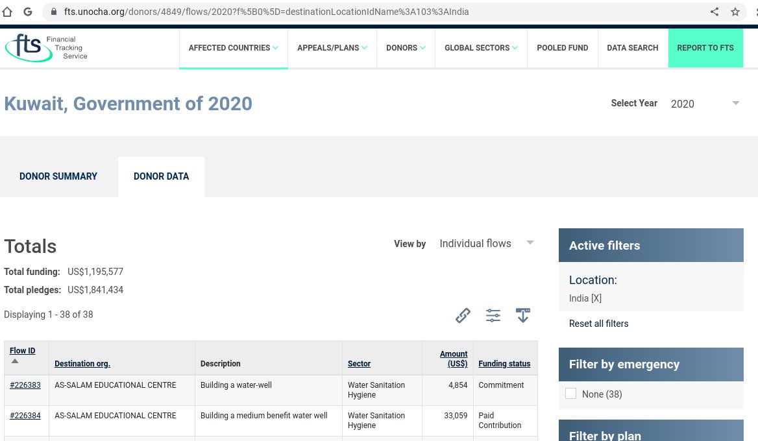
Task: Switch to Donor Summary tab
Action: coord(58,176)
